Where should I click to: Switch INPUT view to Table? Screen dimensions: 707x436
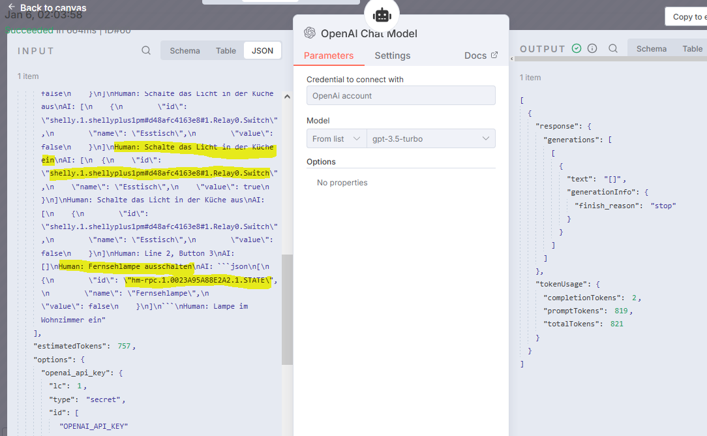coord(226,50)
